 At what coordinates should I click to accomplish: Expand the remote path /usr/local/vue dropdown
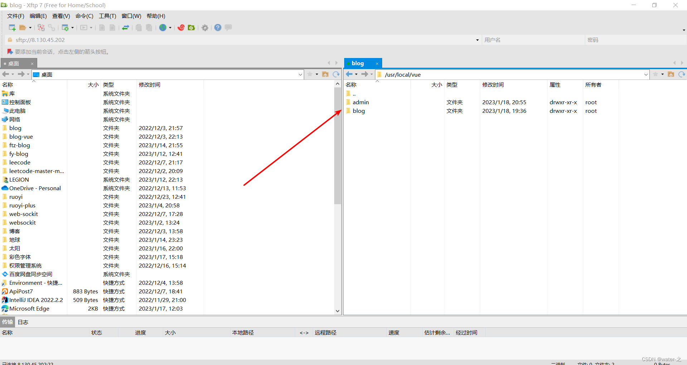646,75
